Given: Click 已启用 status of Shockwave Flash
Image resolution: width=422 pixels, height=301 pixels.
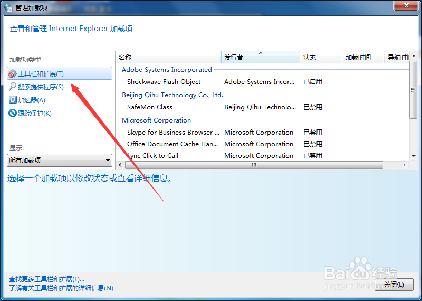Looking at the screenshot, I should [x=312, y=82].
